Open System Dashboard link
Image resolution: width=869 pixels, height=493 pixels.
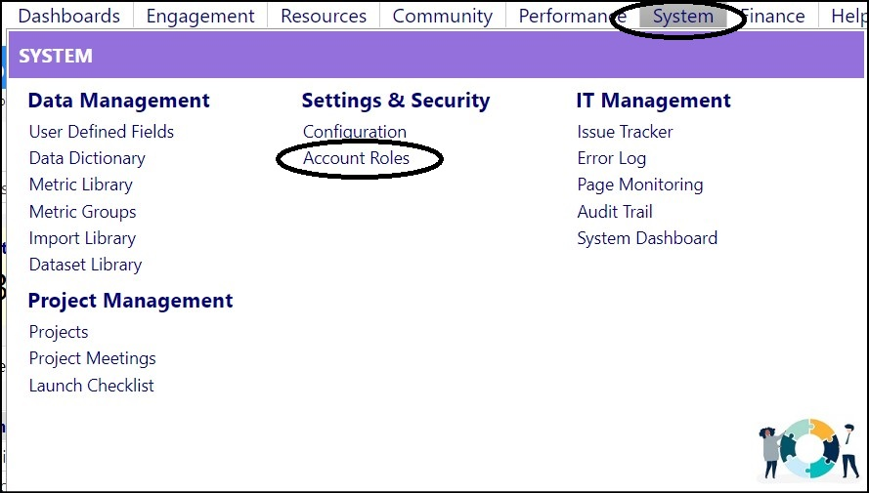tap(647, 238)
